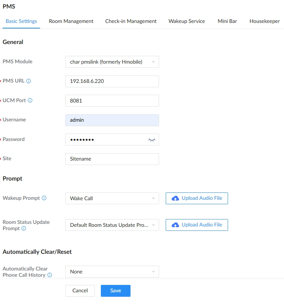The width and height of the screenshot is (284, 306).
Task: Click cloud icon in Wakeup Prompt upload button
Action: click(x=175, y=198)
